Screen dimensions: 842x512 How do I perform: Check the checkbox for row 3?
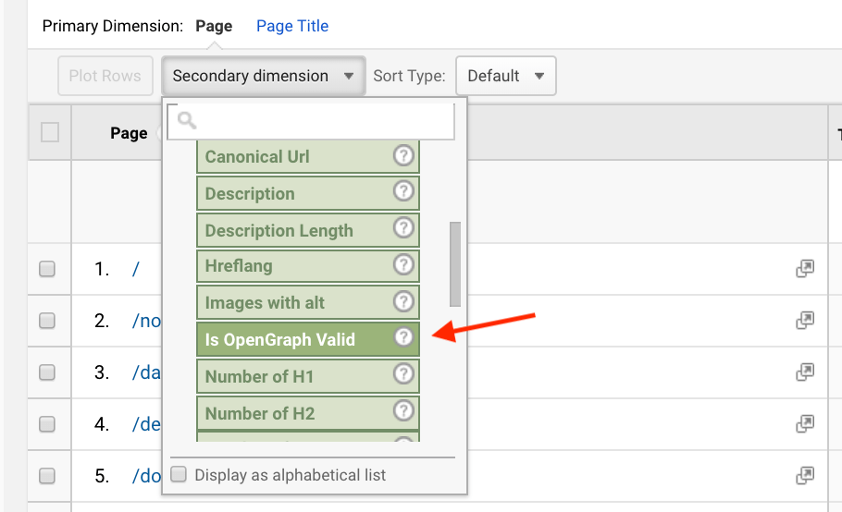tap(47, 372)
